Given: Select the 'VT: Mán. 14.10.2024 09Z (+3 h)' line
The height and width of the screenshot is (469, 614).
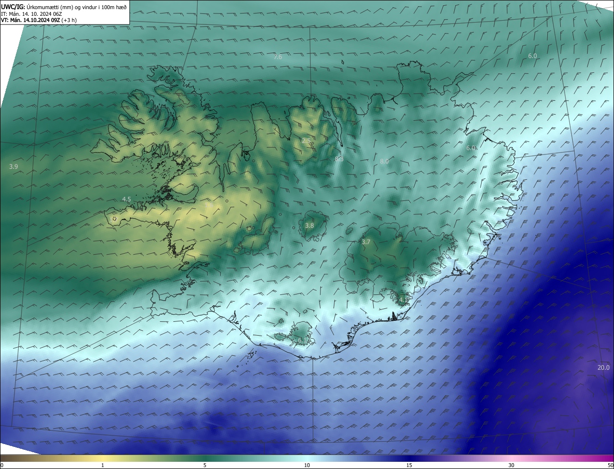Looking at the screenshot, I should point(39,20).
